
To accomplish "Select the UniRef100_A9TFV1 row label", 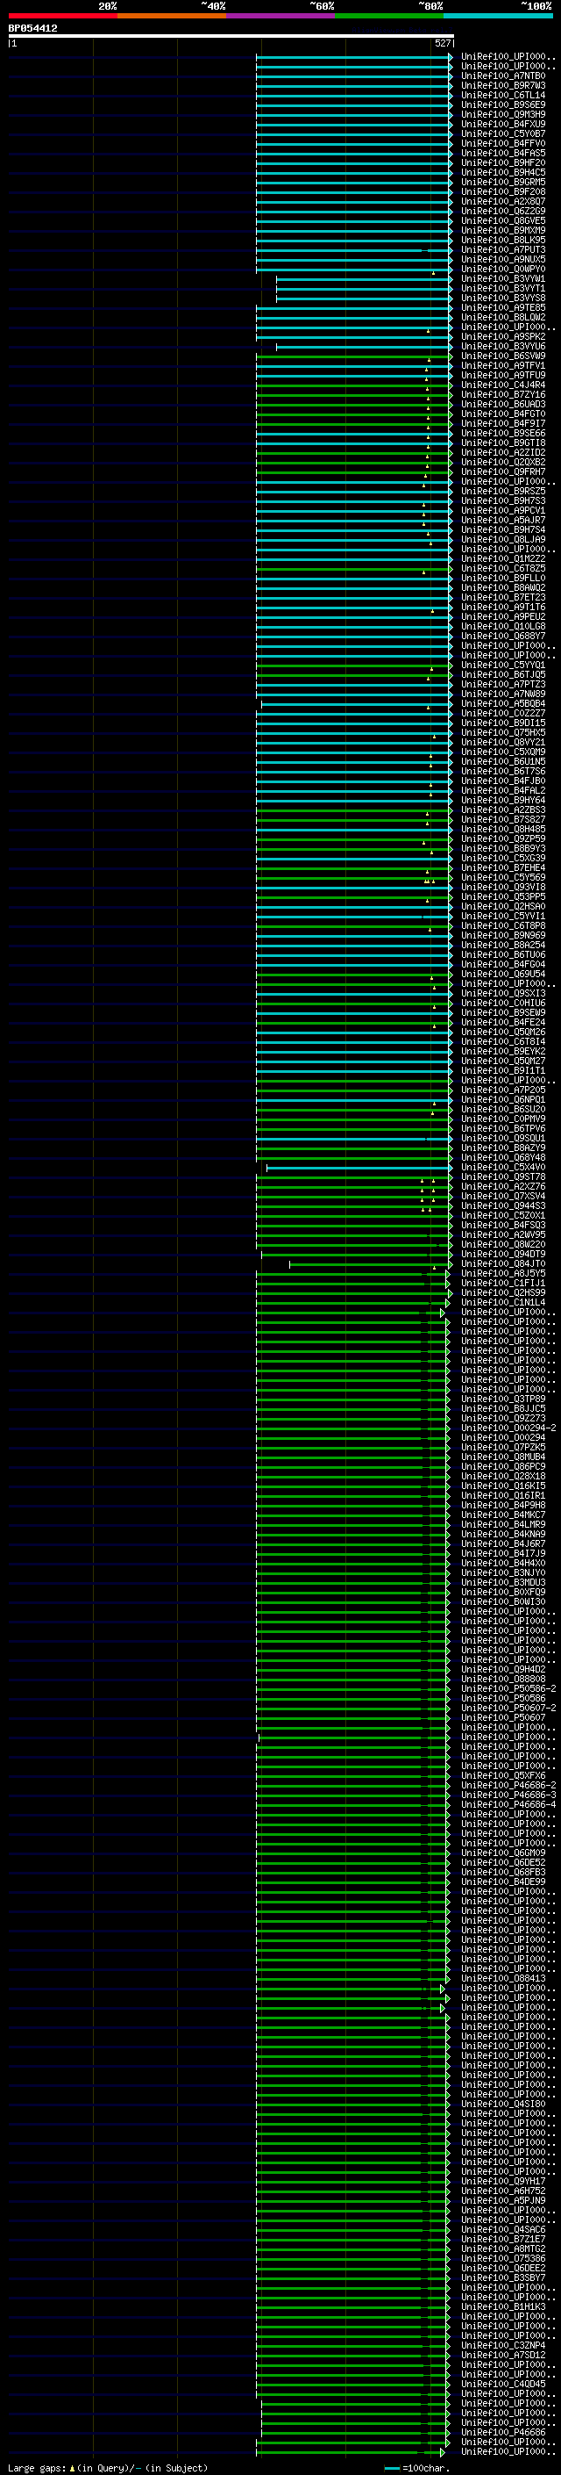I will 503,365.
